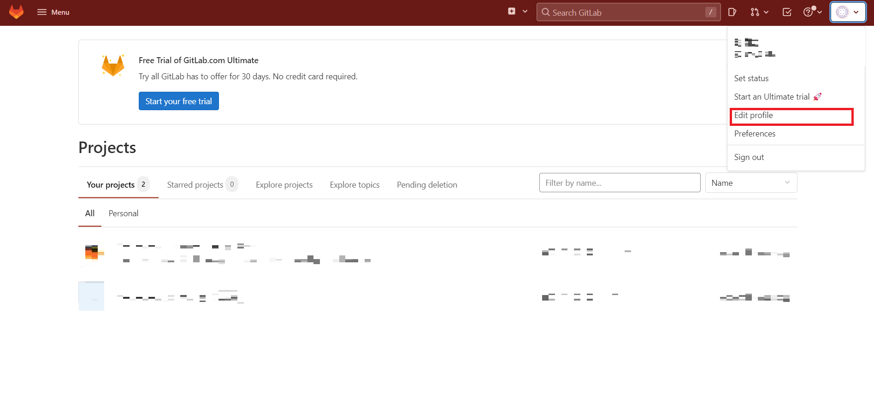Screen dimensions: 874x396
Task: Open the Name sort dropdown
Action: click(x=750, y=183)
